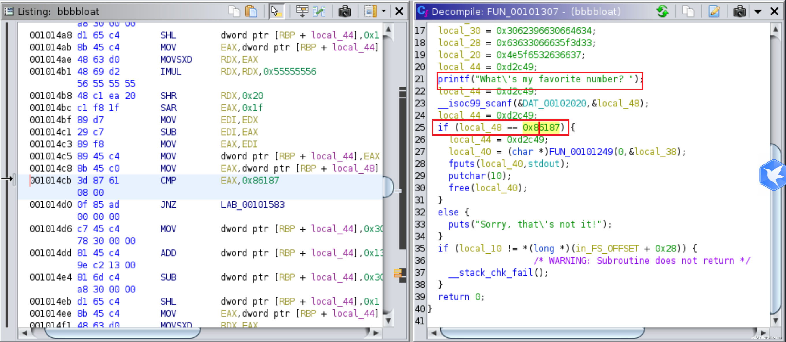The image size is (786, 342).
Task: Open the Diff View icon in Listing
Action: (x=319, y=12)
